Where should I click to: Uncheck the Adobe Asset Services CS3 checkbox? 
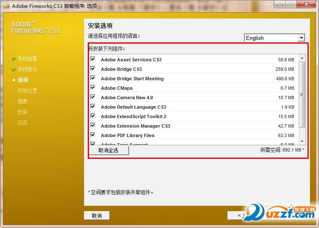click(93, 59)
